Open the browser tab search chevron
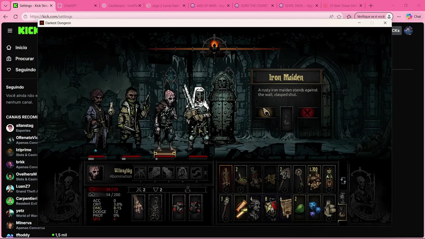This screenshot has width=425, height=239. tap(5, 6)
